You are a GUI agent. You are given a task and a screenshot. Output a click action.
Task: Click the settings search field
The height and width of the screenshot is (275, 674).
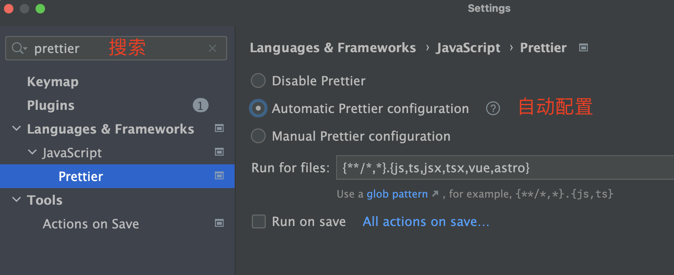pos(116,48)
